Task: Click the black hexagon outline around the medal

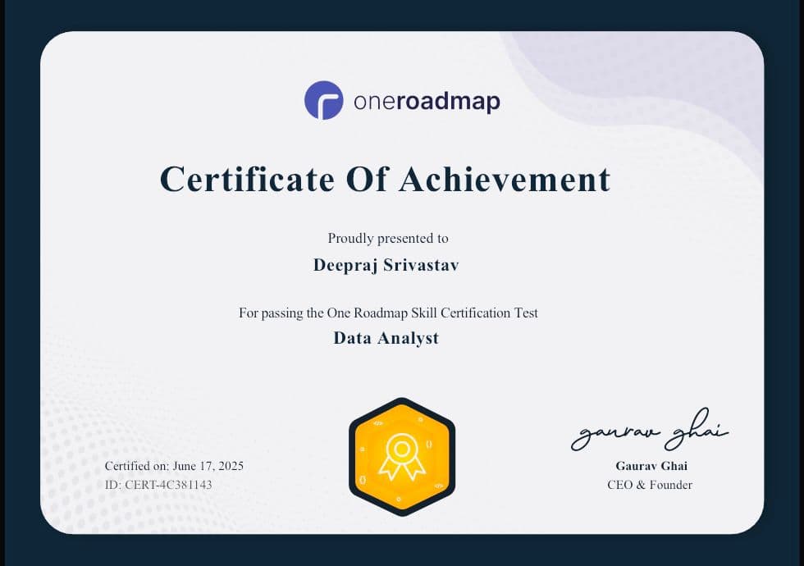Action: [401, 402]
